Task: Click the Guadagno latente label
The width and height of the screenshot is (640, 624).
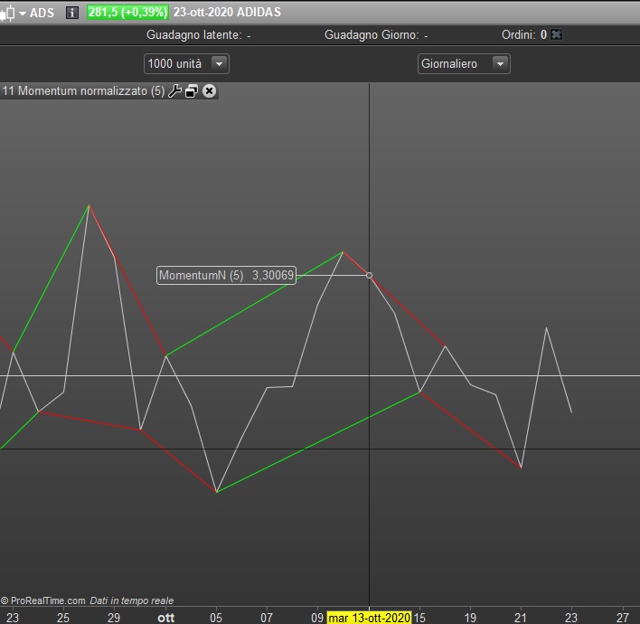Action: coord(193,35)
